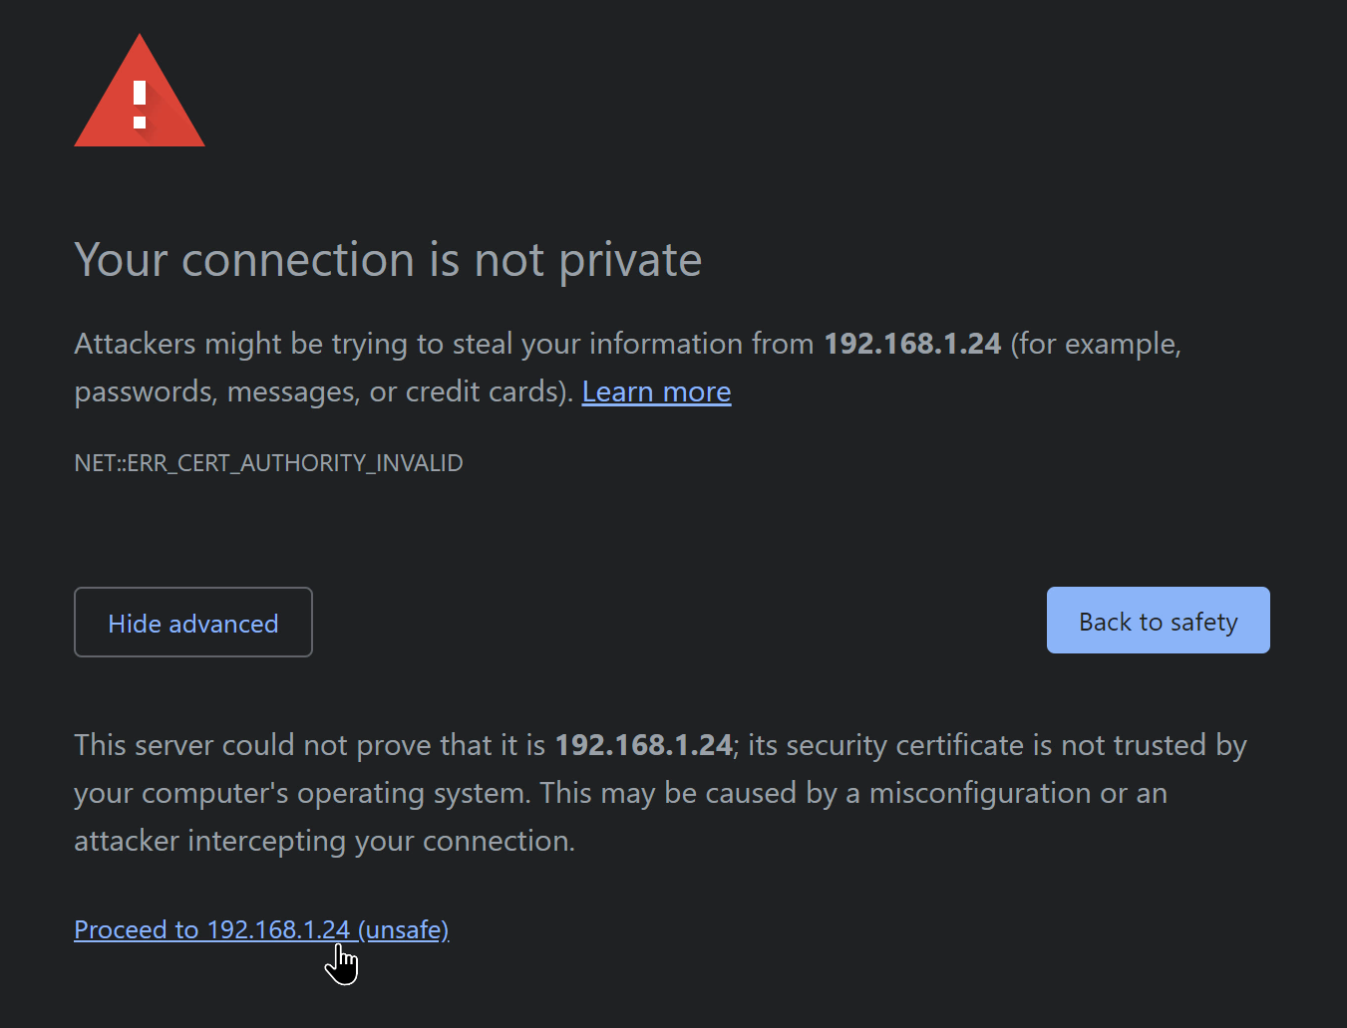Open the Learn more link
Screen dimensions: 1347x1028
[656, 392]
